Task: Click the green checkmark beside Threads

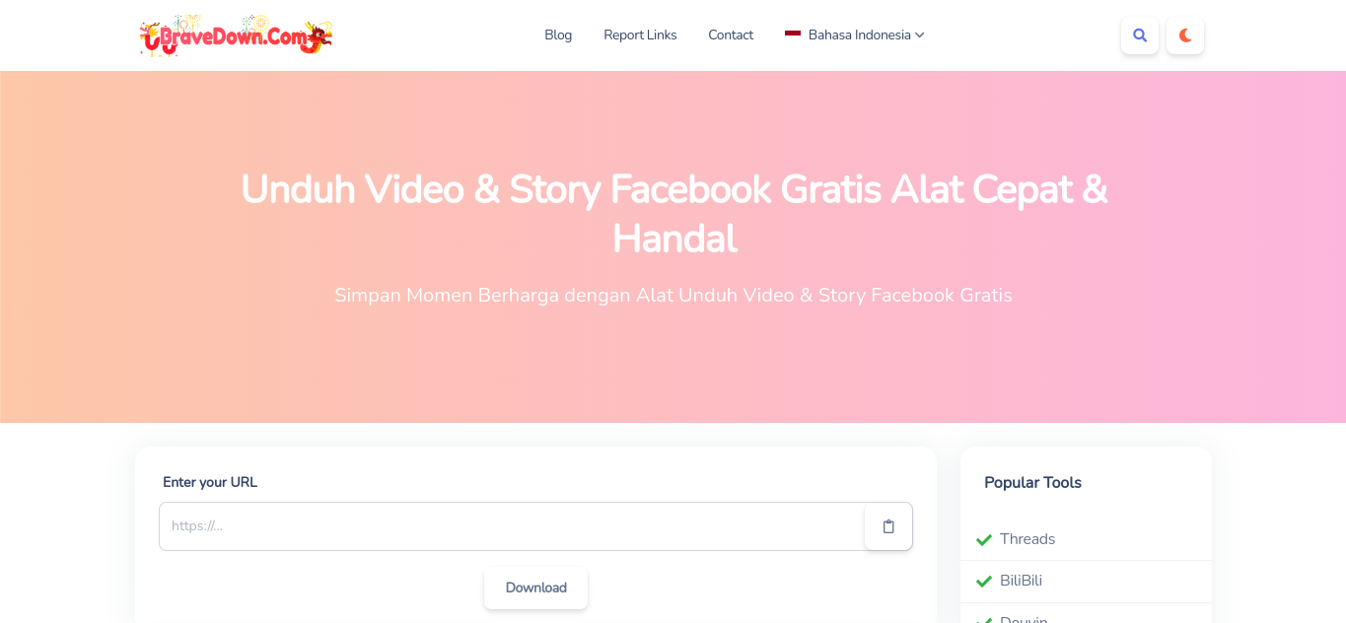Action: [x=984, y=540]
